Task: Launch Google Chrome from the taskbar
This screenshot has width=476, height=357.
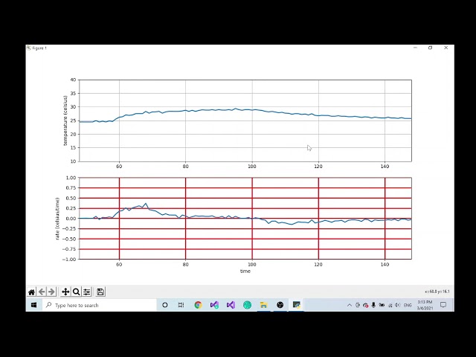Action: tap(198, 305)
